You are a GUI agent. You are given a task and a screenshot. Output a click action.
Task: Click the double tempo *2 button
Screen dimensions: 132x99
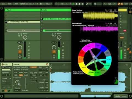(35, 78)
